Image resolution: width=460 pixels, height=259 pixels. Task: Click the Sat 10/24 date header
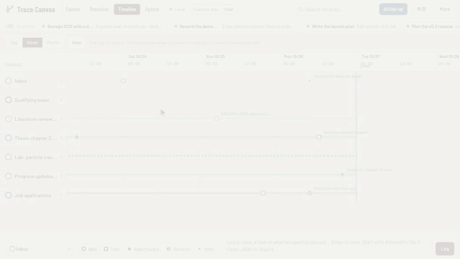pyautogui.click(x=138, y=56)
